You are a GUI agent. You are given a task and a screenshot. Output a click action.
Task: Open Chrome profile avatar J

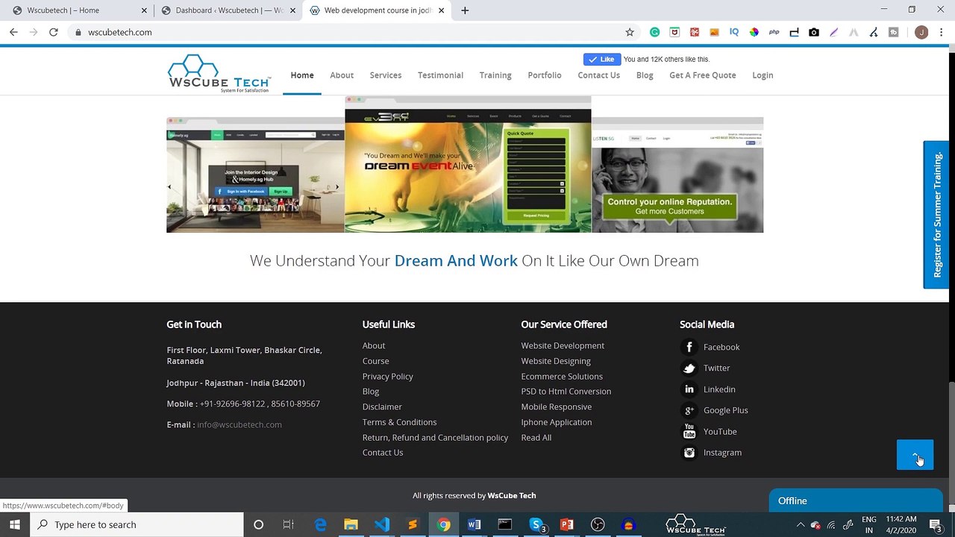921,32
